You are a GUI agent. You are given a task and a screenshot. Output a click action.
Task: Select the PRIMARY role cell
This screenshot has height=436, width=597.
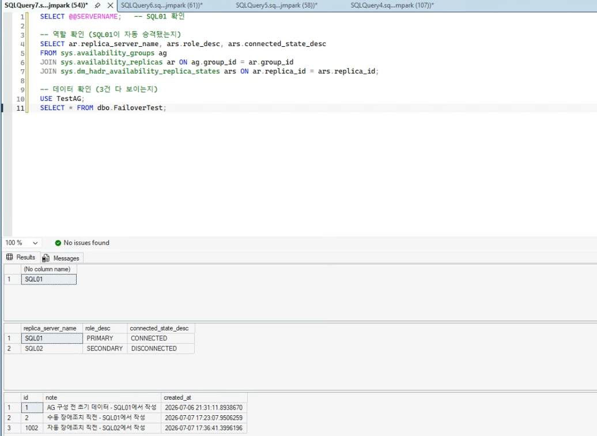(105, 338)
